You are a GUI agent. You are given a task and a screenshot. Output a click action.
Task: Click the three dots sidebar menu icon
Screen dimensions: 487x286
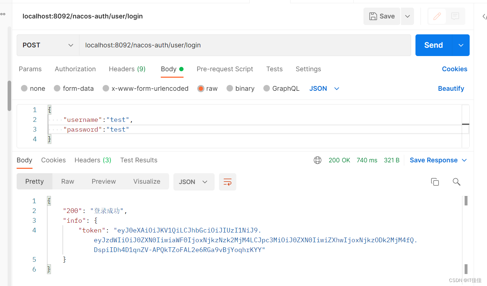click(3, 14)
